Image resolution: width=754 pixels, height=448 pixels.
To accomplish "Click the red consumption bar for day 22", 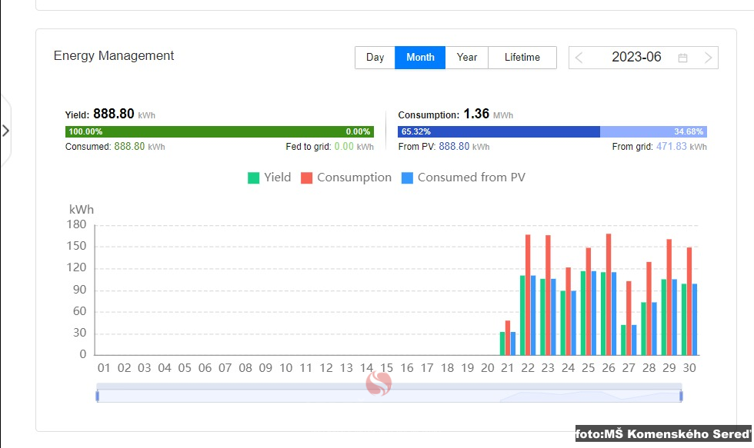I will pos(528,295).
